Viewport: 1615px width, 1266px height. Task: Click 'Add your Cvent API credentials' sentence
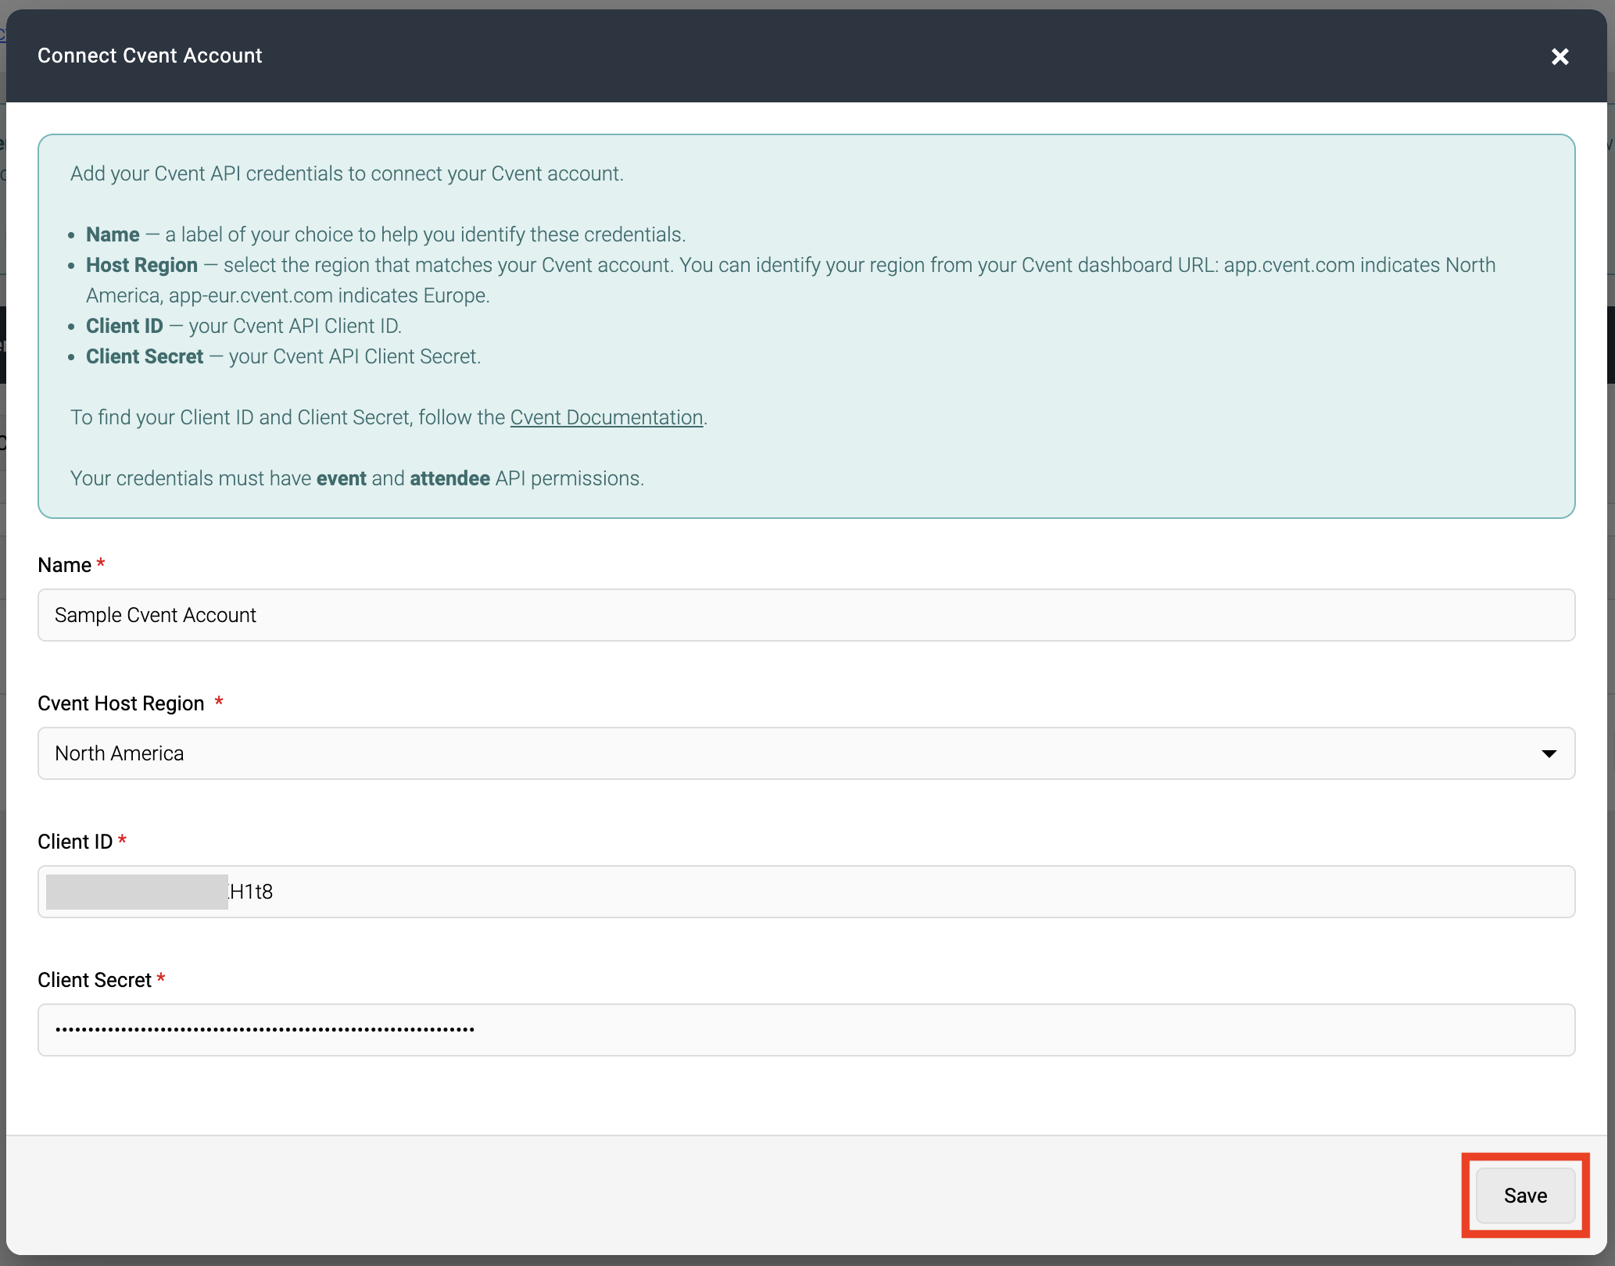347,173
